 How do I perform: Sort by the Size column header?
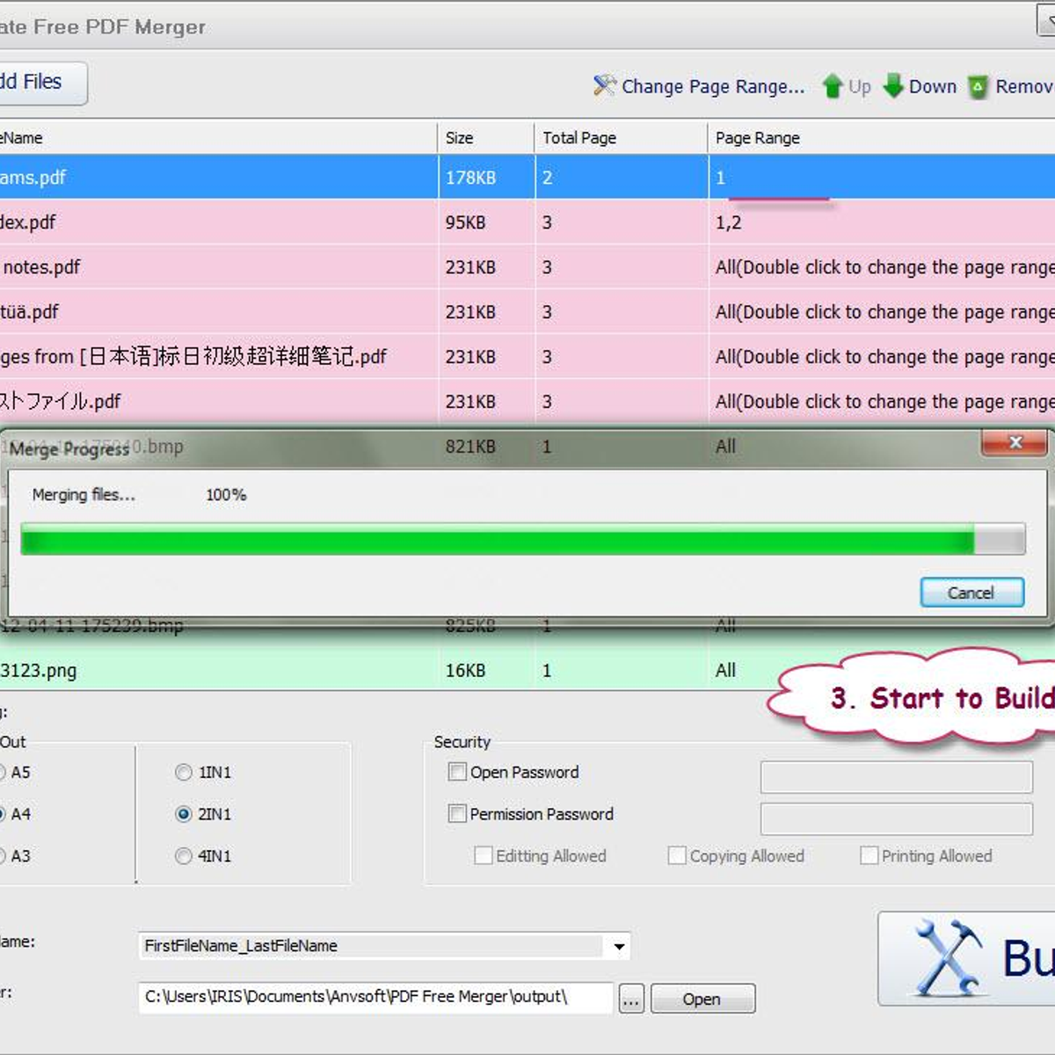[x=485, y=138]
